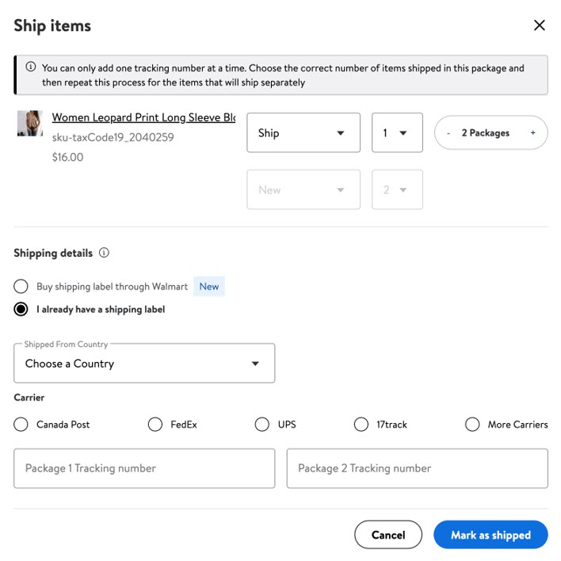Choose Canada Post carrier
This screenshot has width=561, height=561.
(x=21, y=425)
